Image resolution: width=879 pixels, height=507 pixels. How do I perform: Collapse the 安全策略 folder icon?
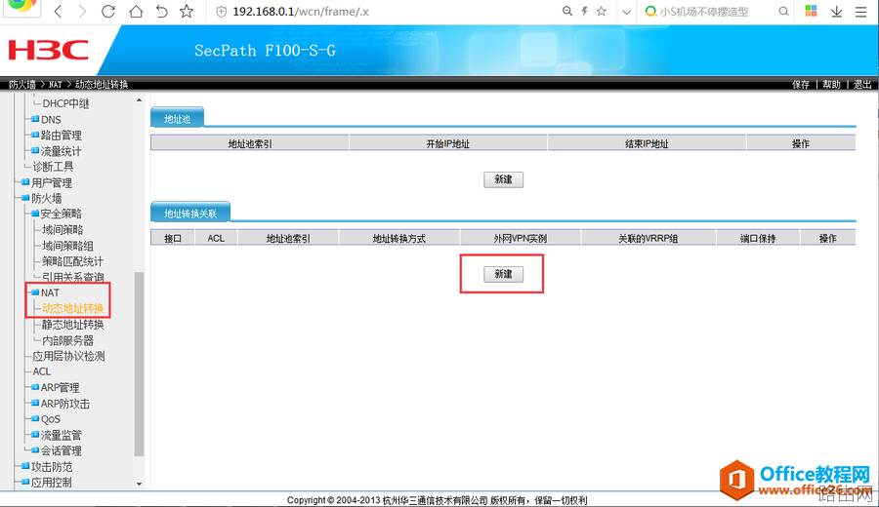click(x=35, y=214)
